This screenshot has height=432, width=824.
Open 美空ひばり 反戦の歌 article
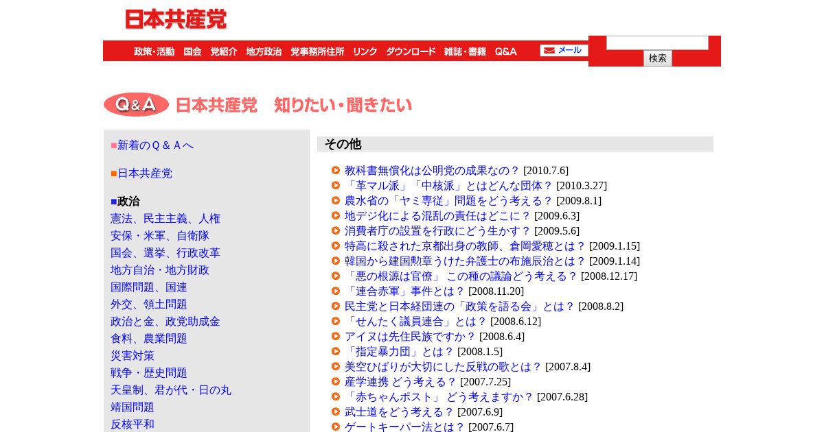point(444,367)
